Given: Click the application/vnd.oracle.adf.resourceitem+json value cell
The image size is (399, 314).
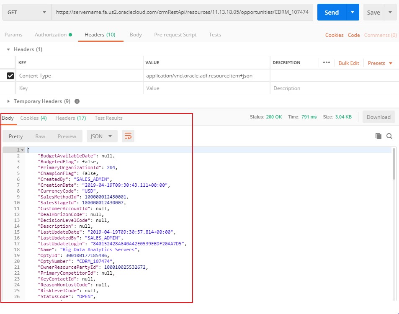Looking at the screenshot, I should tap(206, 76).
